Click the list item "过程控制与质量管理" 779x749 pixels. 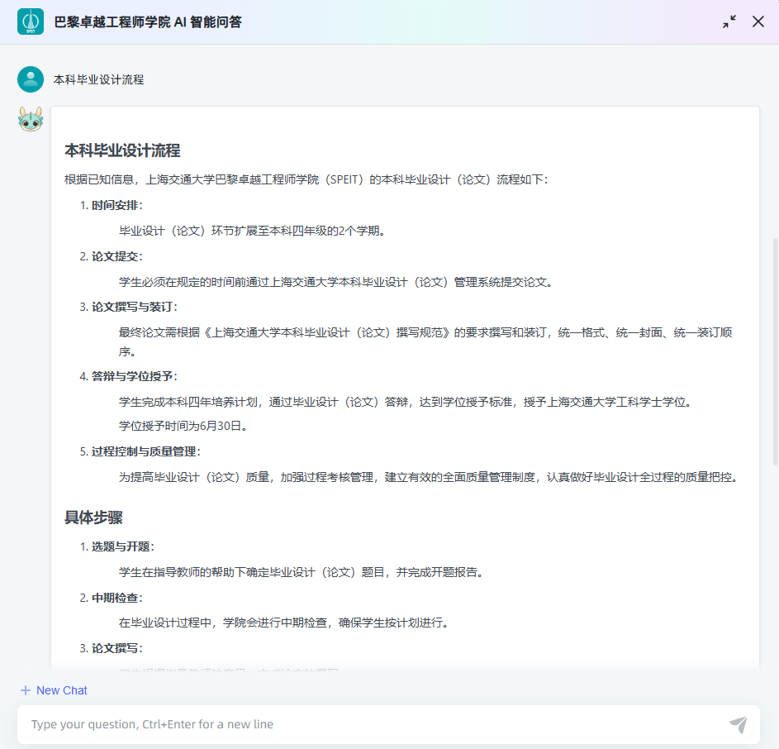145,451
